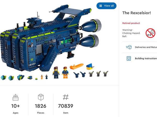Click the hash Item number icon
This screenshot has width=157, height=117.
point(66,97)
